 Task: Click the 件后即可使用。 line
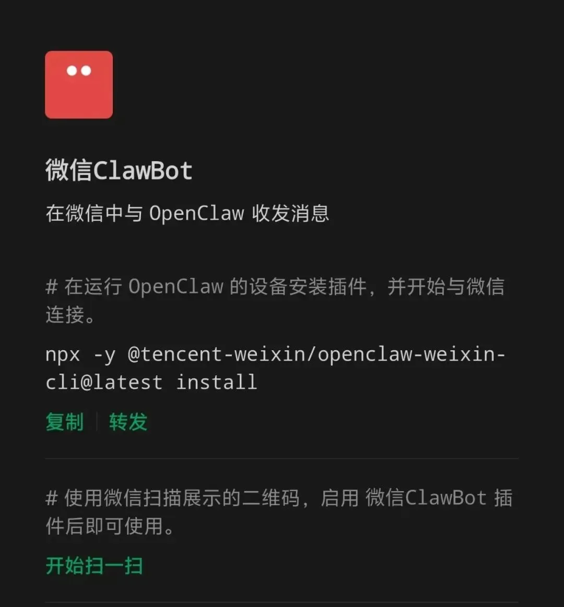(110, 526)
